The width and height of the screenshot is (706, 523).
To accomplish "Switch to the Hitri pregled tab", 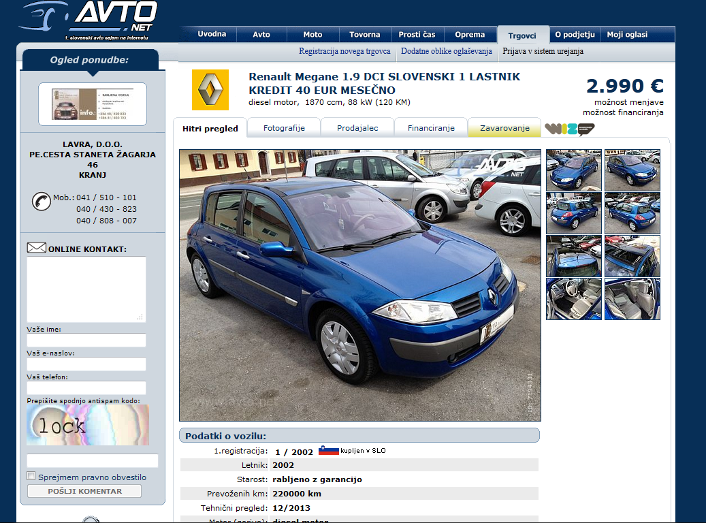I will (210, 129).
